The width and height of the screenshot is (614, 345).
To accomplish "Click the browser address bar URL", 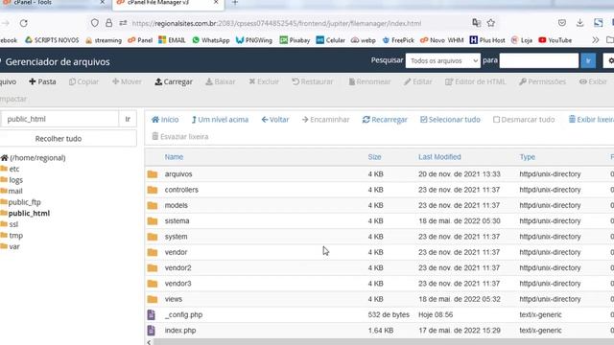I will [276, 23].
